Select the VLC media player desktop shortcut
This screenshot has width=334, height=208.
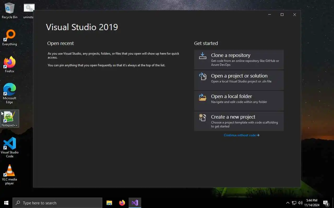click(x=10, y=174)
